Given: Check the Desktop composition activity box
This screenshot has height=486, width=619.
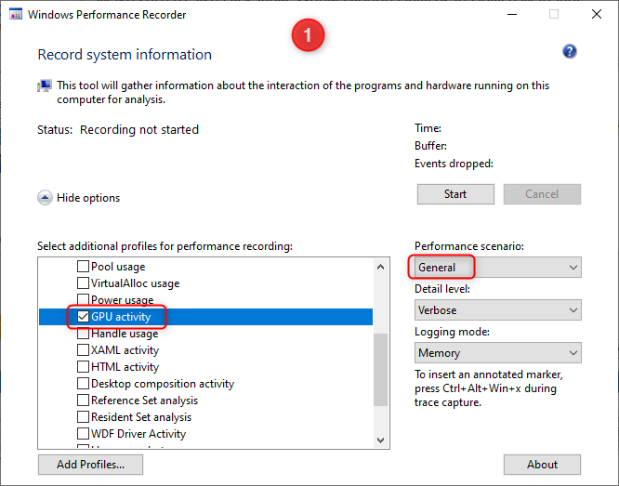Looking at the screenshot, I should pos(83,384).
